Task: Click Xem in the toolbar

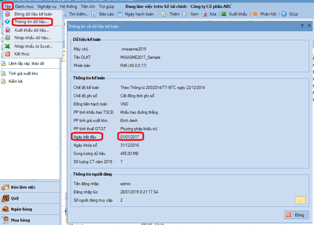Action: (x=194, y=14)
